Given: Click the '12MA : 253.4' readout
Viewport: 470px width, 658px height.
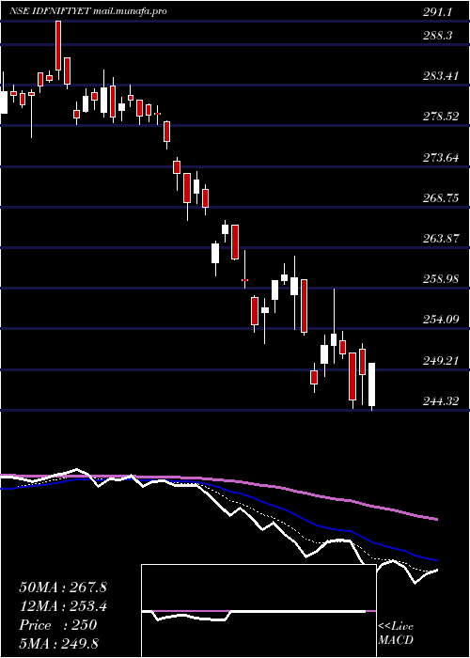Looking at the screenshot, I should pos(63,606).
